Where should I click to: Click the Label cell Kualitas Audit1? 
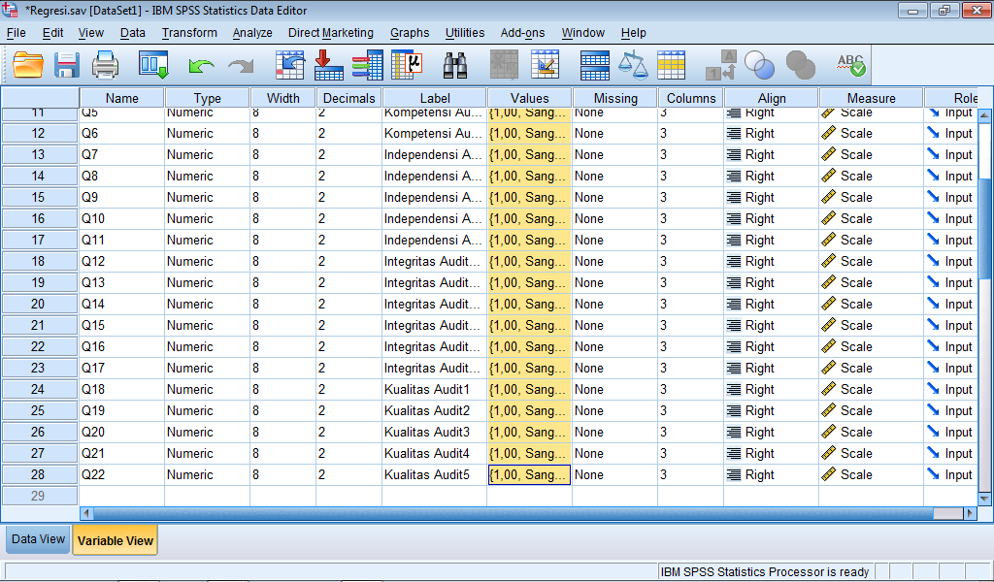tap(434, 390)
